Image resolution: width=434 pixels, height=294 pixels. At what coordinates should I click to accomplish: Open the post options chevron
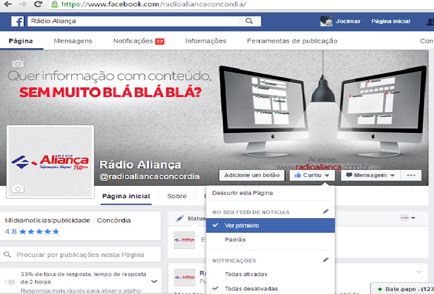[x=419, y=272]
